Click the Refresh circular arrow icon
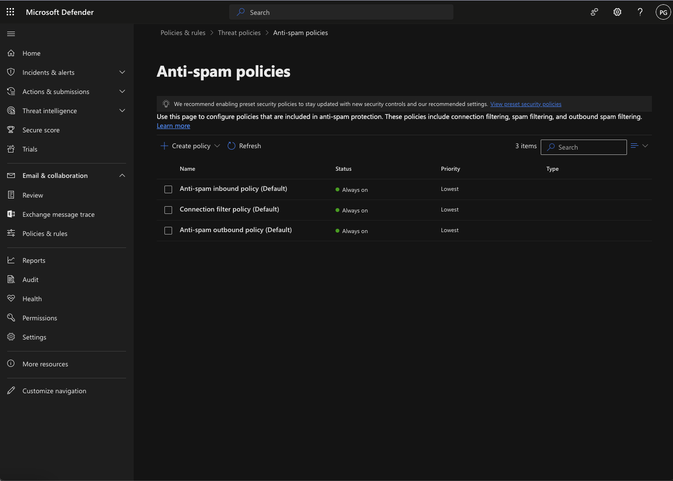This screenshot has width=673, height=481. point(232,146)
